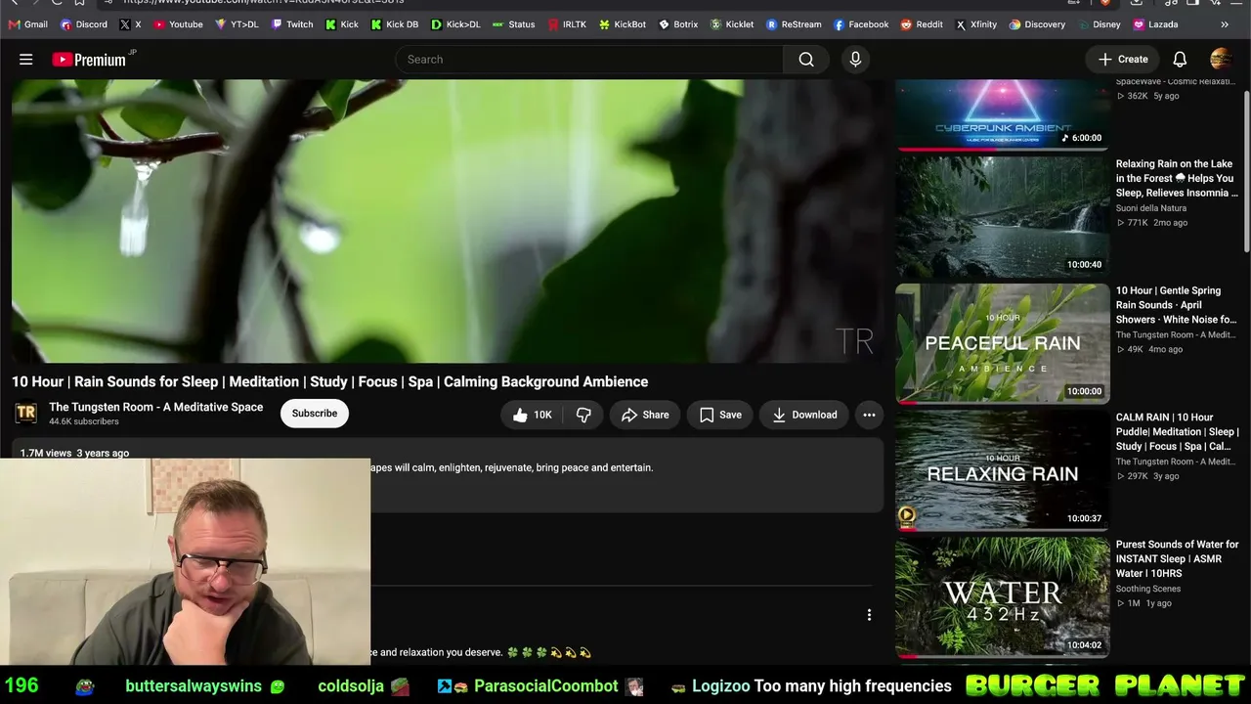Open the account avatar menu
The height and width of the screenshot is (704, 1251).
tap(1221, 60)
